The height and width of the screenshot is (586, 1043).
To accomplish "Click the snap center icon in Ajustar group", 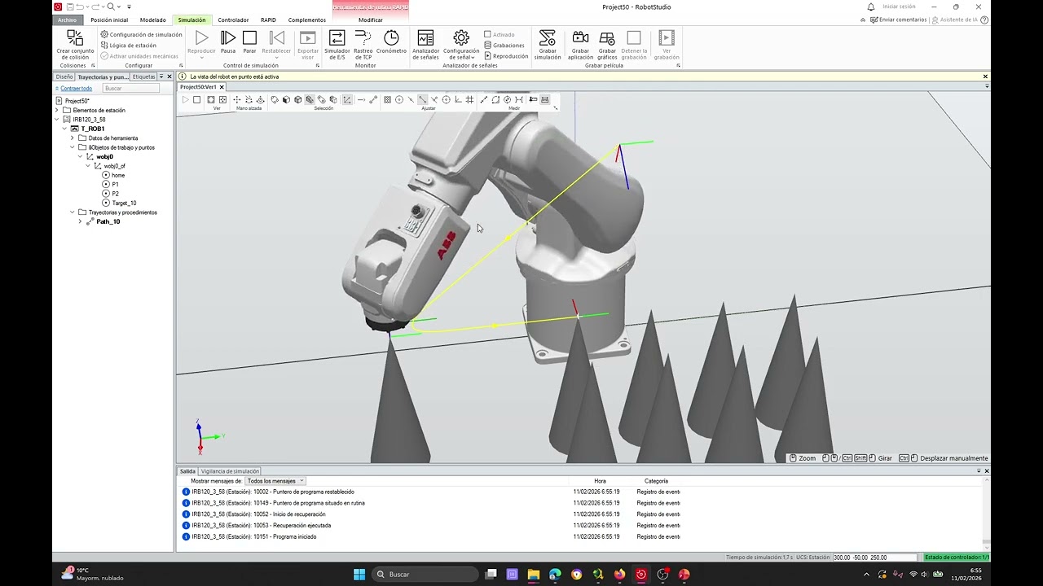I will 399,99.
